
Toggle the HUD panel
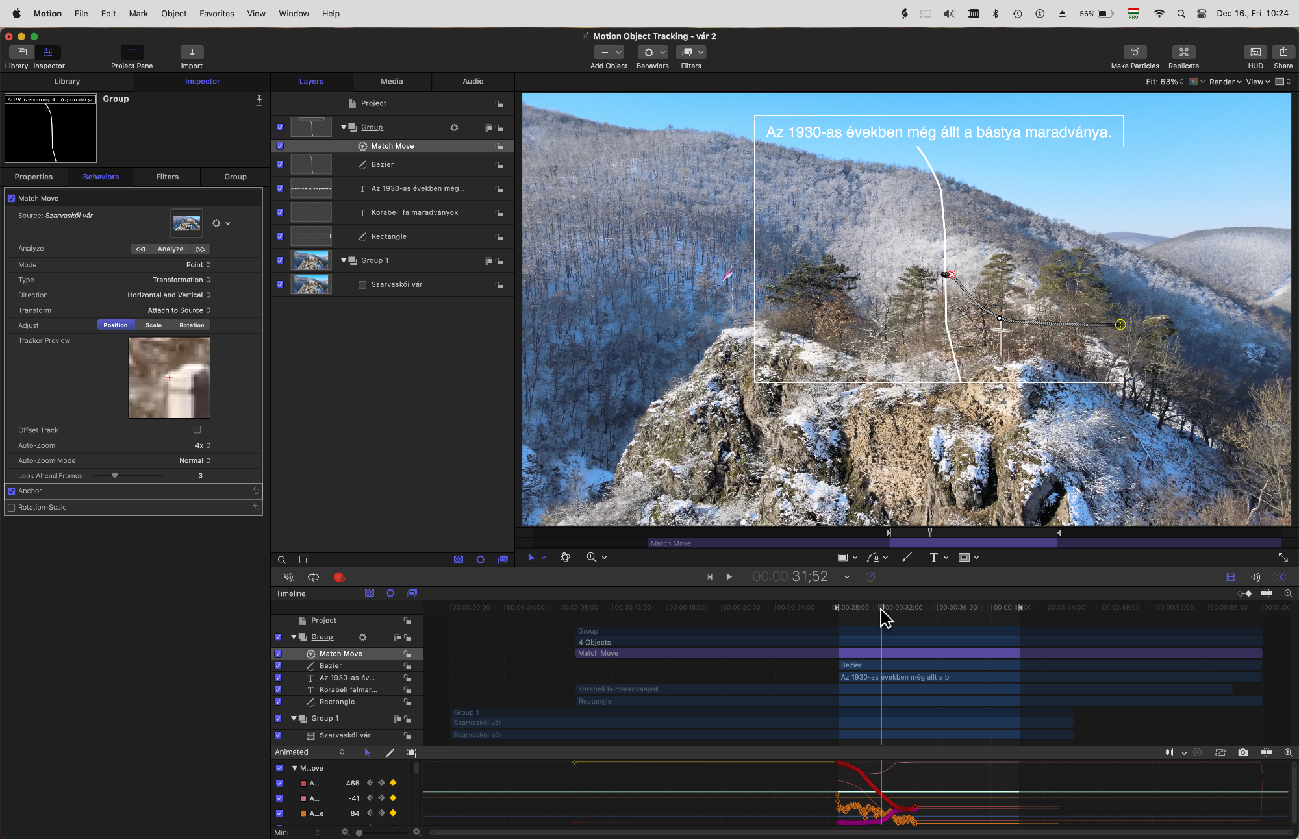coord(1255,53)
